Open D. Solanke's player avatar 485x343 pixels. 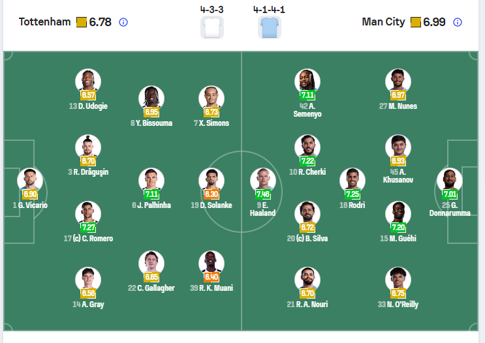point(211,181)
